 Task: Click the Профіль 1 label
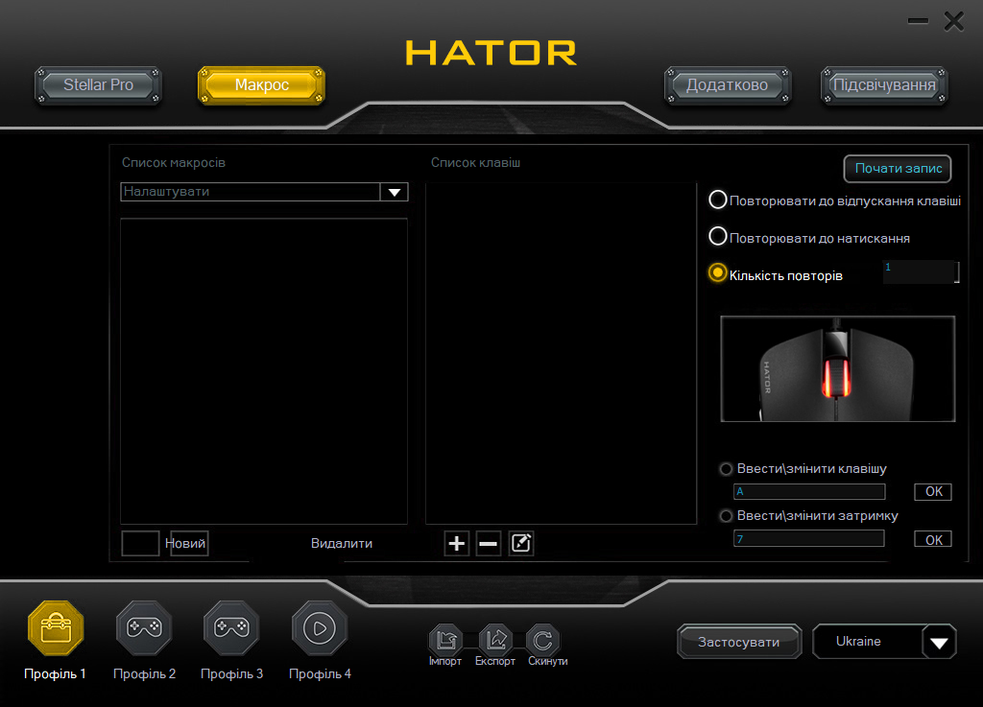click(55, 673)
